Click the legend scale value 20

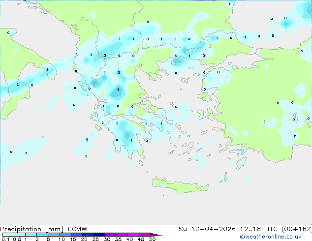[84, 239]
